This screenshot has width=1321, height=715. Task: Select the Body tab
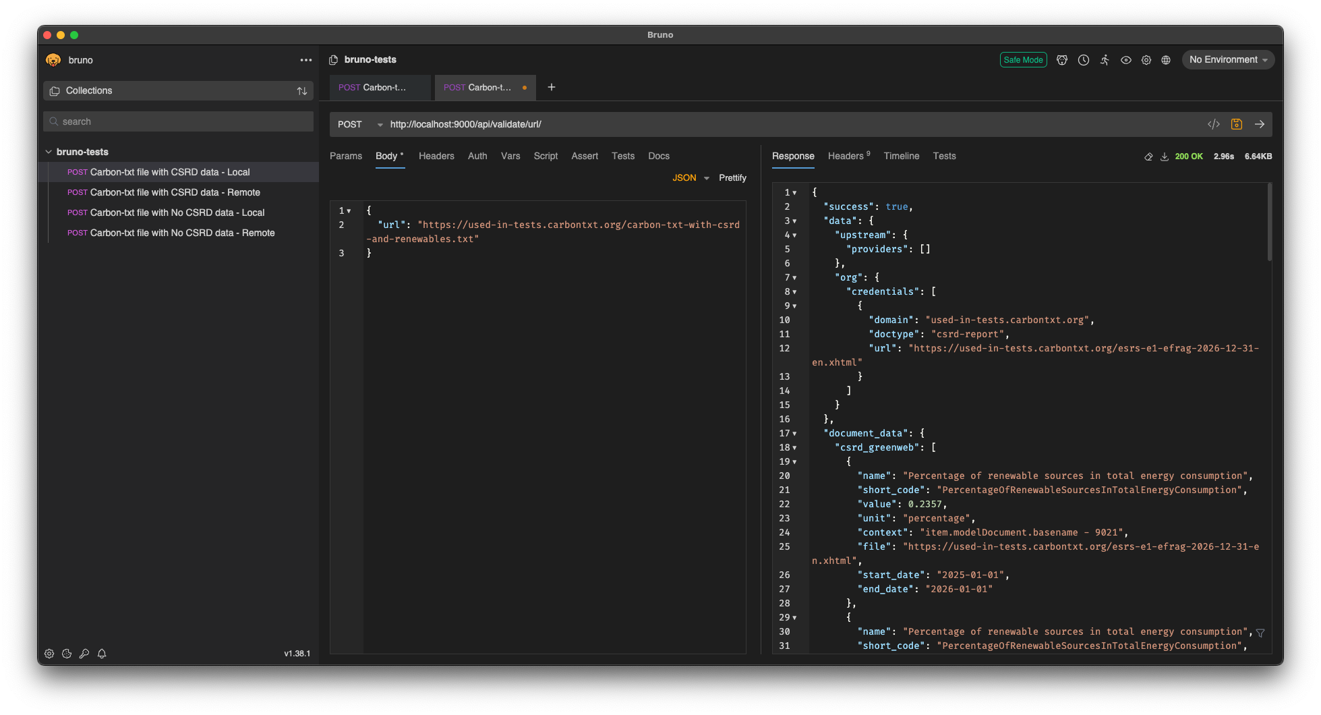(x=389, y=156)
